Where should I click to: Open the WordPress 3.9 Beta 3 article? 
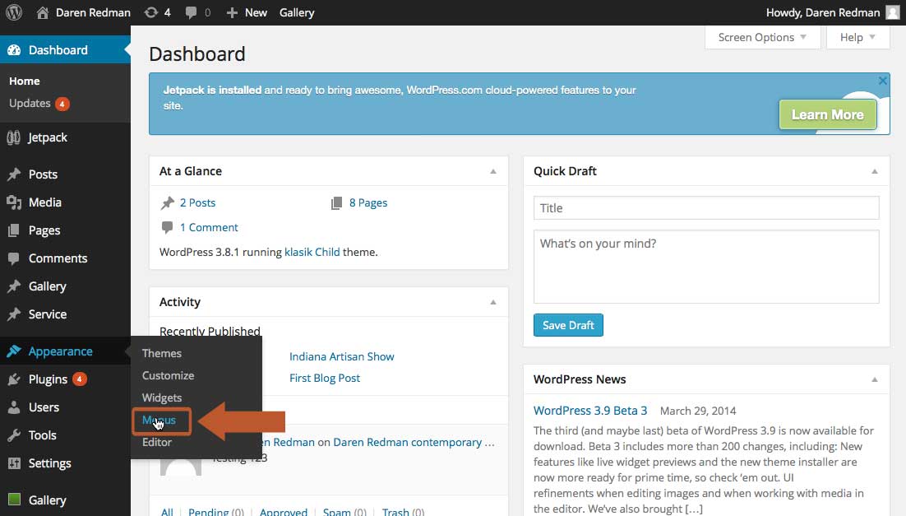point(590,411)
